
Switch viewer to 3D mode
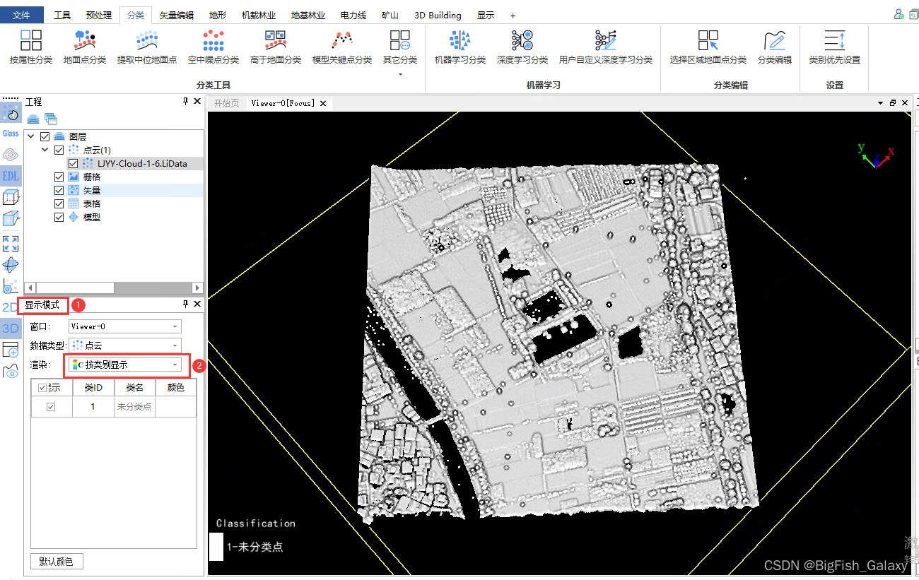[11, 329]
